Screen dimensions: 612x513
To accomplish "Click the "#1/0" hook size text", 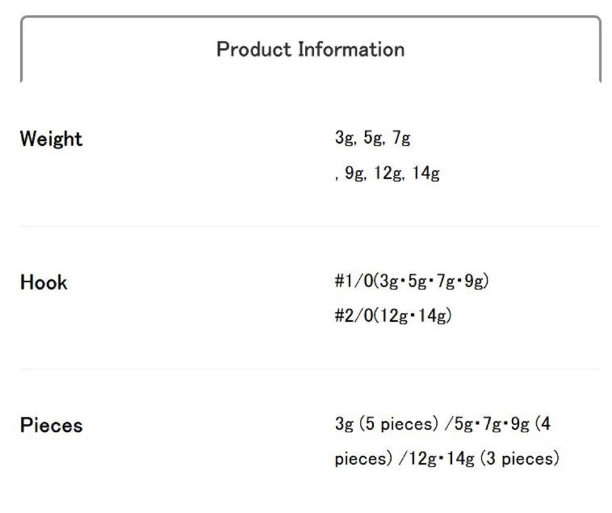I will (353, 281).
